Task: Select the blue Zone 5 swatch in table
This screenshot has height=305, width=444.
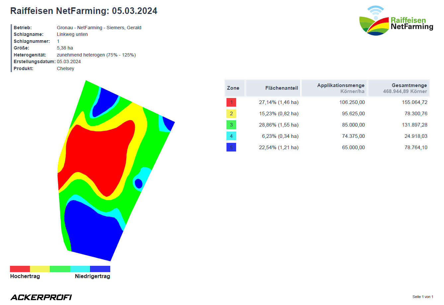Action: coord(231,148)
